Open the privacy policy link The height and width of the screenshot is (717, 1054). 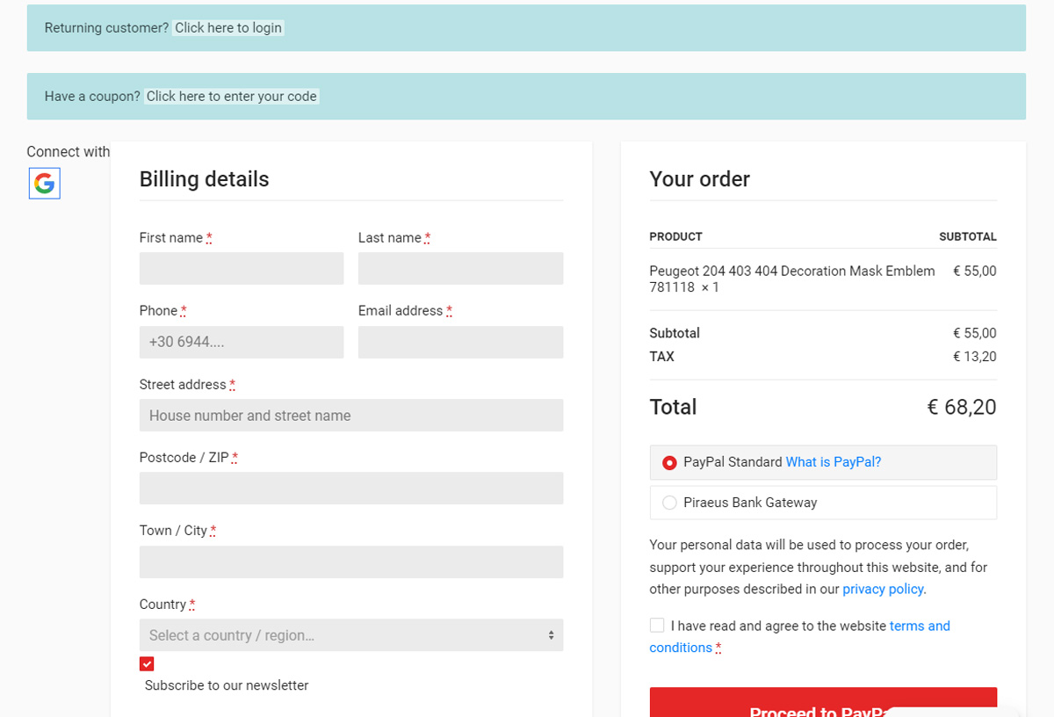tap(882, 589)
